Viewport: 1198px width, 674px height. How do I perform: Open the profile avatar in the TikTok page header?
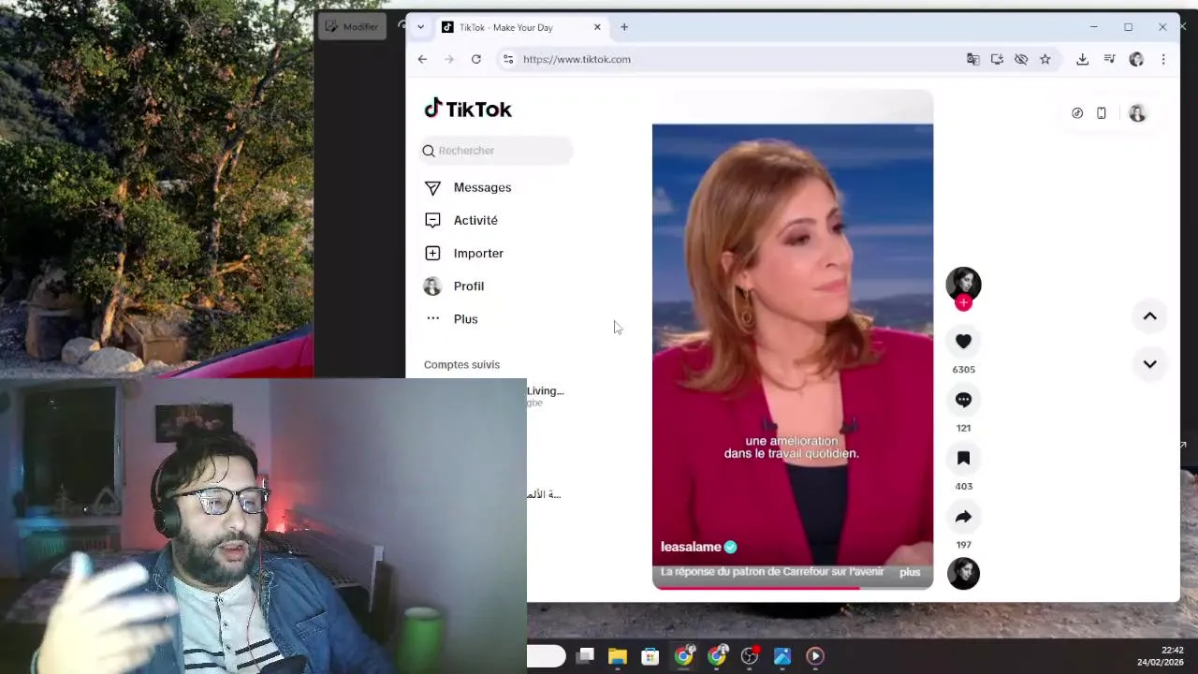pyautogui.click(x=1137, y=113)
